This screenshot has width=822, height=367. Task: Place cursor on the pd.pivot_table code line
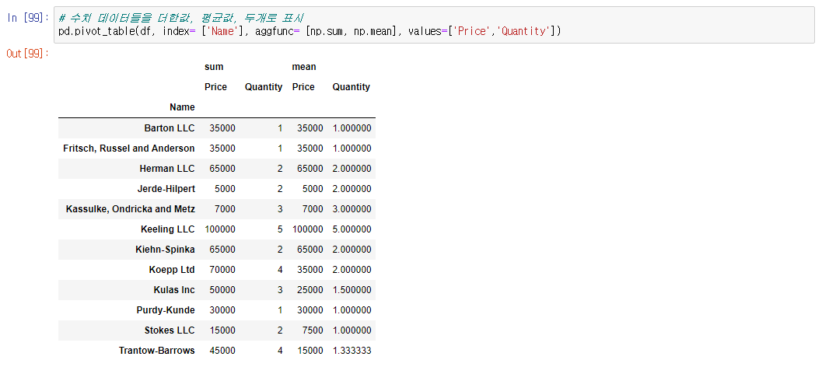(x=310, y=31)
